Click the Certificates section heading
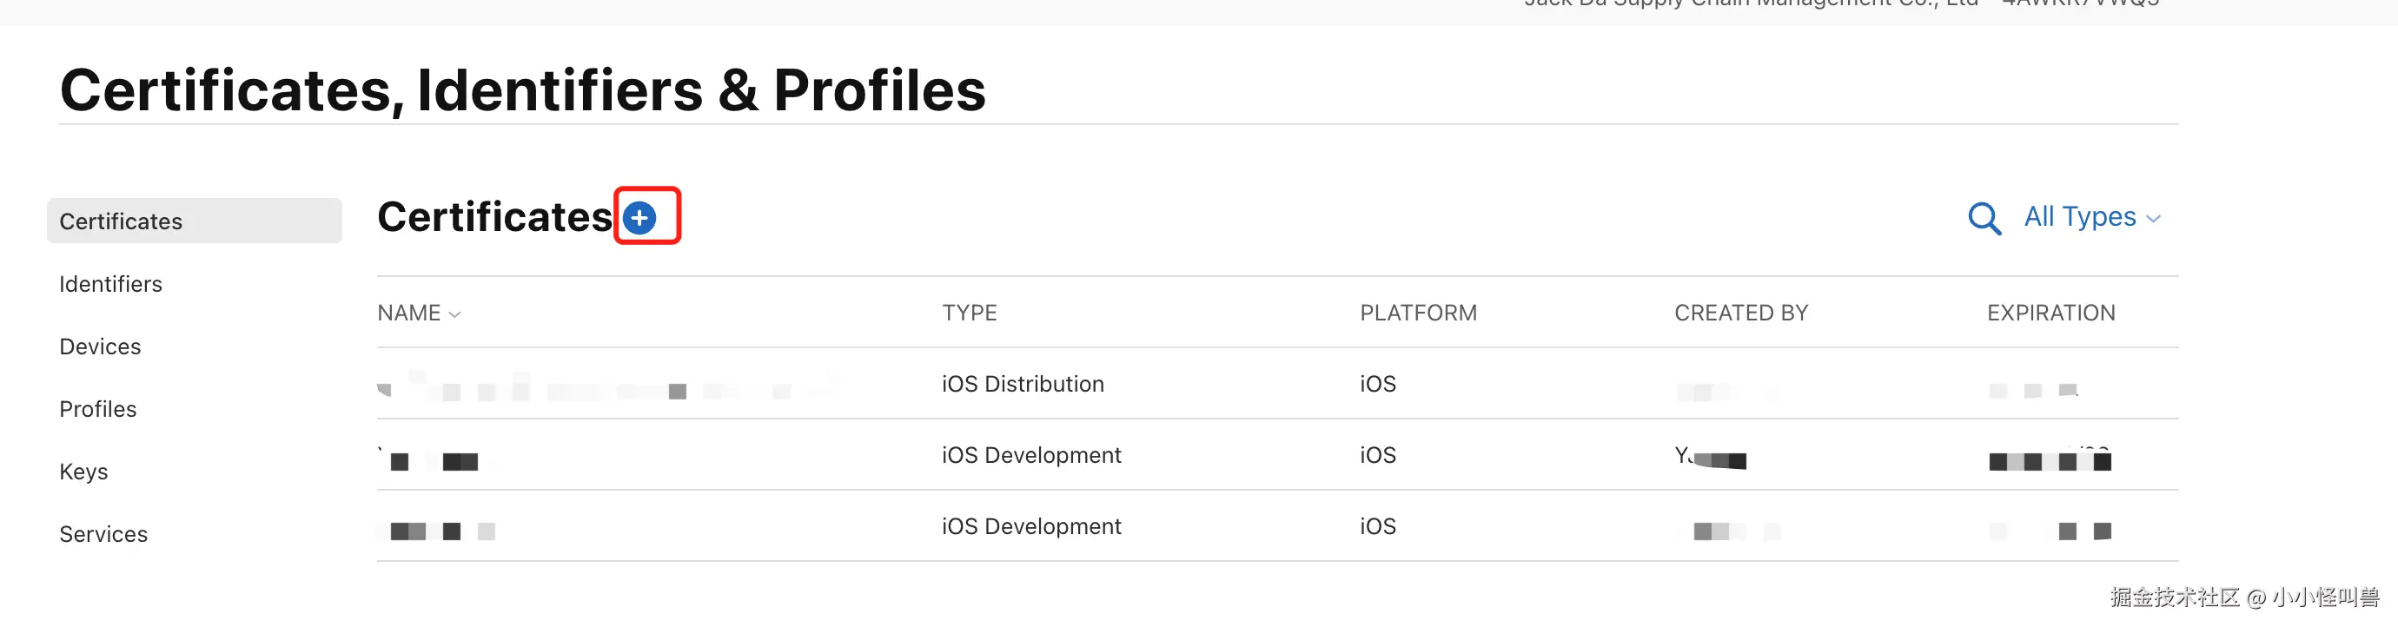The width and height of the screenshot is (2398, 627). 494,217
